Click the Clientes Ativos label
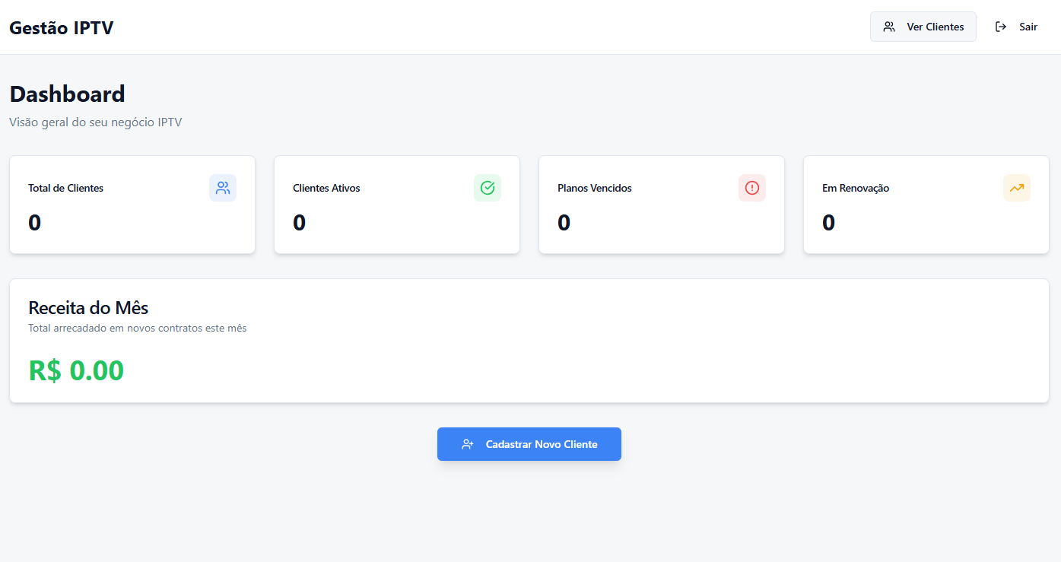 point(326,188)
